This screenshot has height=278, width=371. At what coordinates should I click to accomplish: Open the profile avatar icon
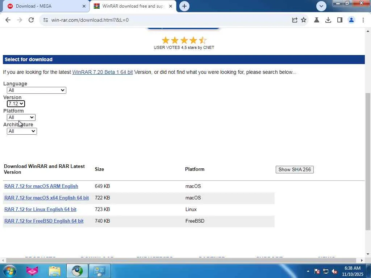(x=351, y=20)
